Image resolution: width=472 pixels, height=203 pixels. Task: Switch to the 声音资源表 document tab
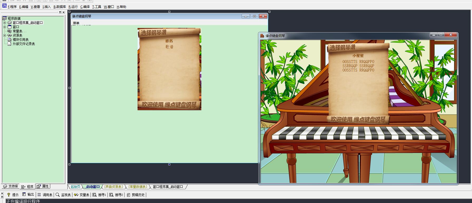pyautogui.click(x=113, y=187)
